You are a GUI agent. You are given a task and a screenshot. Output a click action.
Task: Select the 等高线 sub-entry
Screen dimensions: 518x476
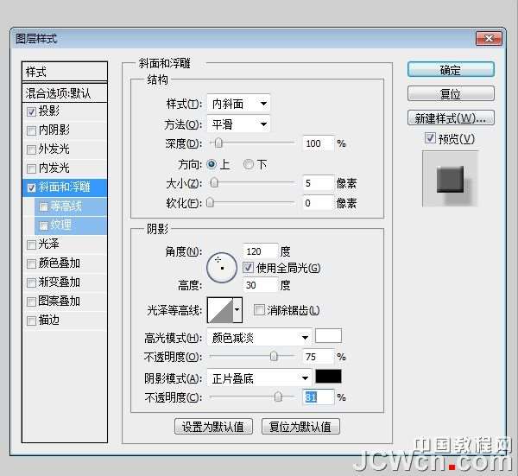coord(71,206)
